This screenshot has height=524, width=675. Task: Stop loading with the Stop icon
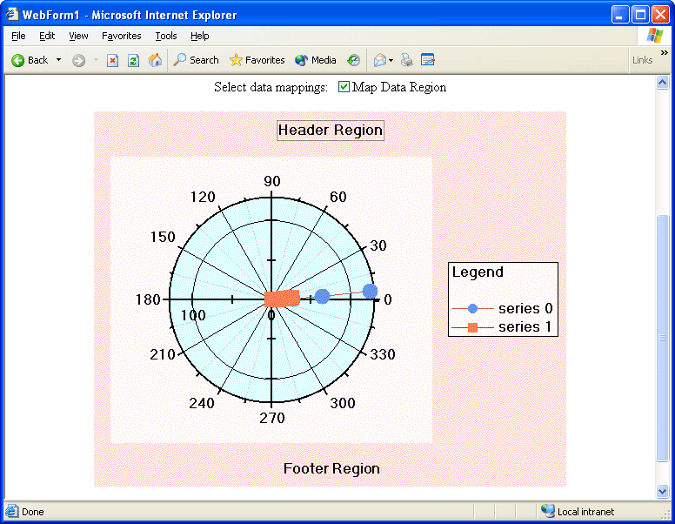point(112,60)
